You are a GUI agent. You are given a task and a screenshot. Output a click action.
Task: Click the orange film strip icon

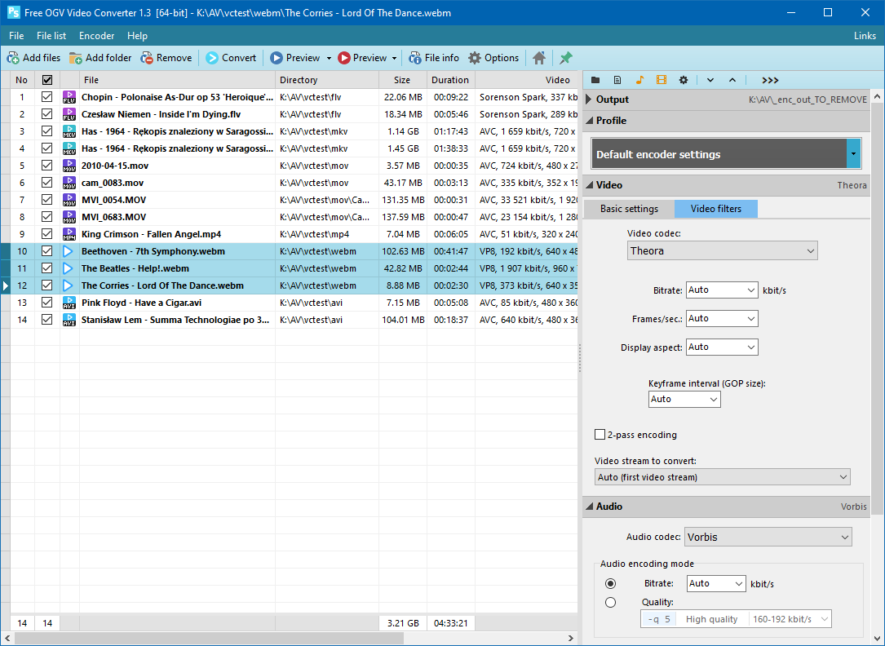click(661, 80)
